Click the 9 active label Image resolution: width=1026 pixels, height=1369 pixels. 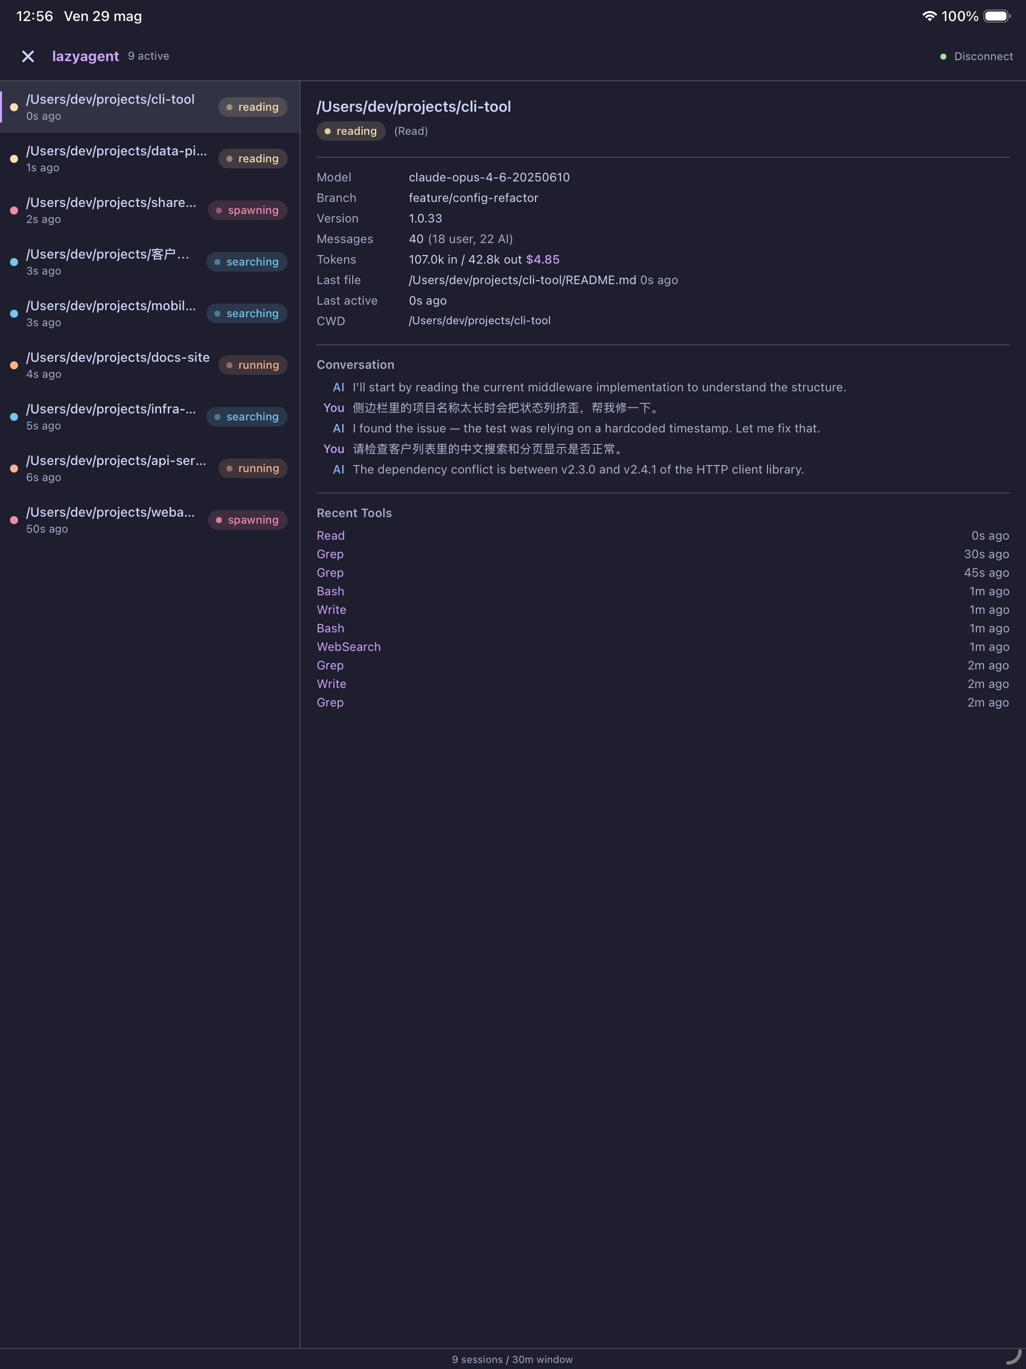pyautogui.click(x=148, y=56)
